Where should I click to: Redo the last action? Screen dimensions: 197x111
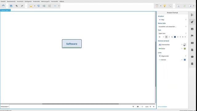[22, 6]
